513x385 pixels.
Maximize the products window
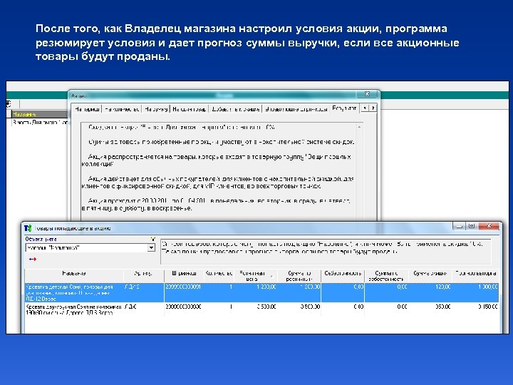pyautogui.click(x=472, y=226)
